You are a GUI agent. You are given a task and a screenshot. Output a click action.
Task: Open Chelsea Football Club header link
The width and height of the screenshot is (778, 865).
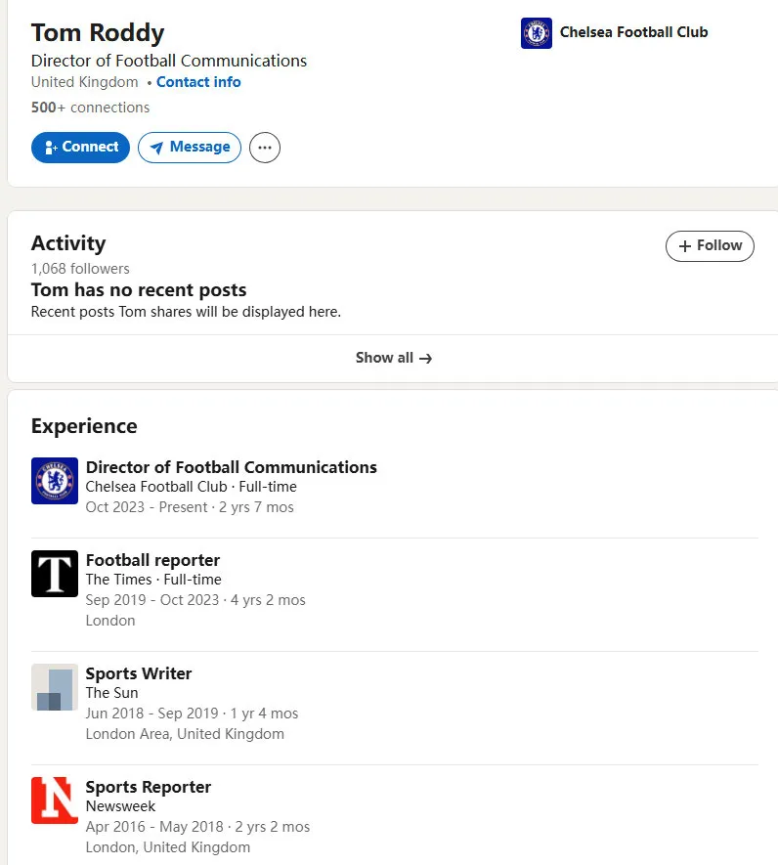click(x=633, y=32)
